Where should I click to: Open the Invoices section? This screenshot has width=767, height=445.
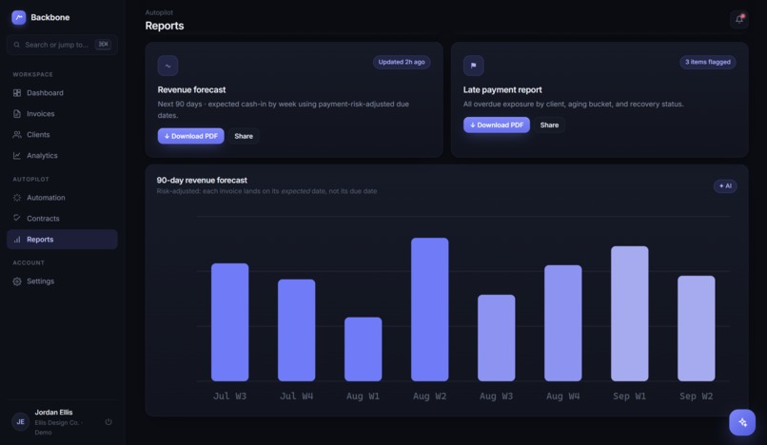click(x=62, y=114)
